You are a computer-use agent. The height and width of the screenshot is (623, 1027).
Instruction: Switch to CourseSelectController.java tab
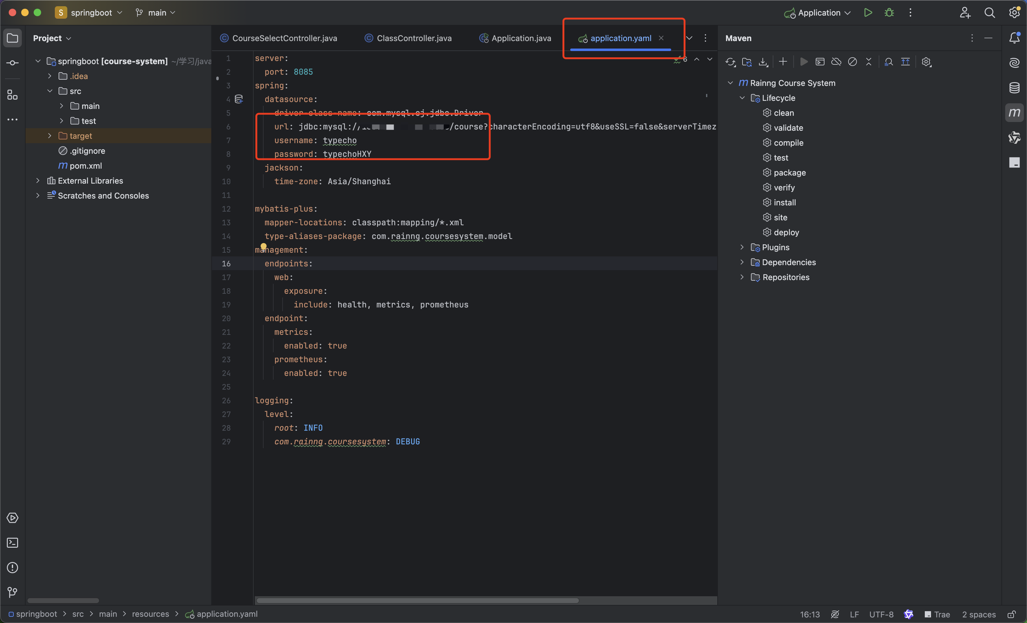(279, 38)
